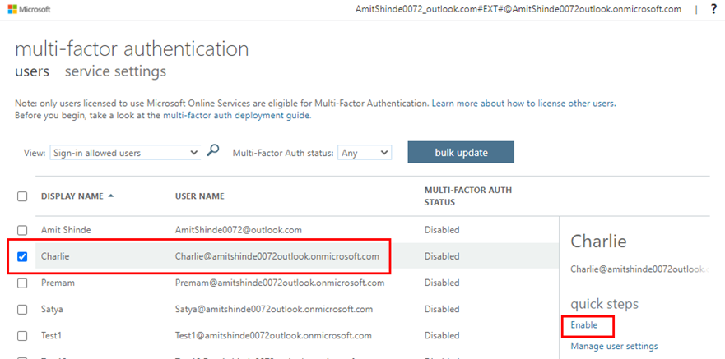Click the quick steps heading
This screenshot has height=359, width=725.
tap(604, 304)
